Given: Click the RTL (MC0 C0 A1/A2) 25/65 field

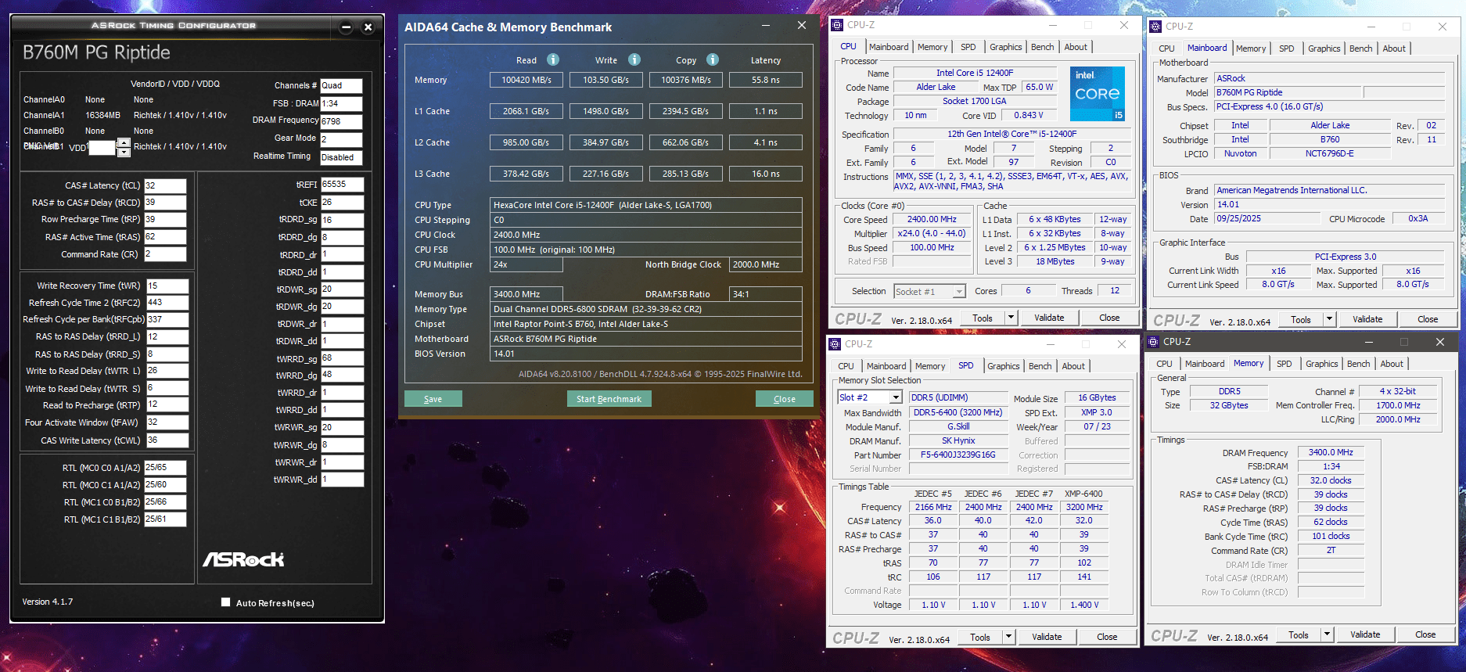Looking at the screenshot, I should (165, 467).
